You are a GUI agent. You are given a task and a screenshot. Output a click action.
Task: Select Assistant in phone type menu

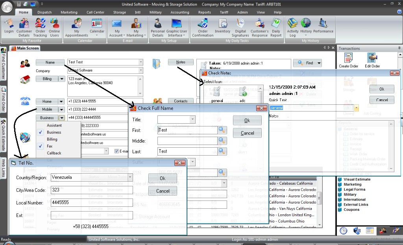[x=54, y=125]
